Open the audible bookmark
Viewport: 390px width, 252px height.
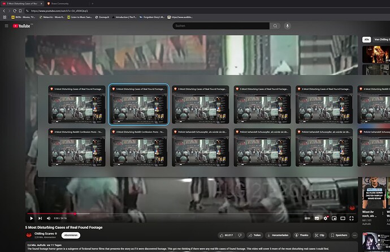pyautogui.click(x=180, y=17)
